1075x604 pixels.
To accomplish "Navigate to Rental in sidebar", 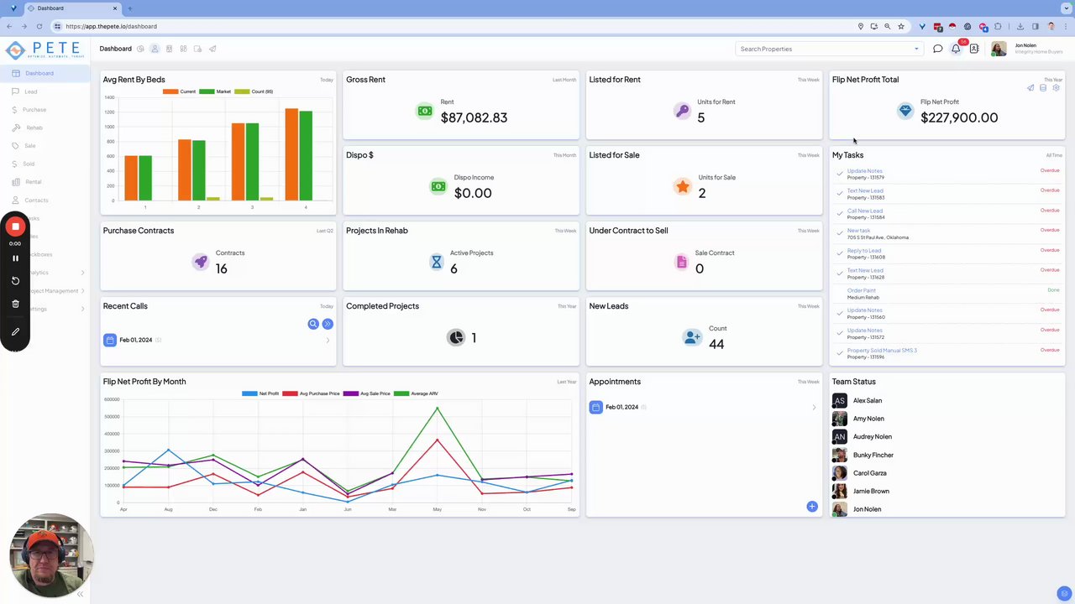I will [34, 182].
